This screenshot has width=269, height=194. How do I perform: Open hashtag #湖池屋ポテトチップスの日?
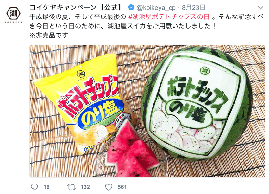(169, 17)
